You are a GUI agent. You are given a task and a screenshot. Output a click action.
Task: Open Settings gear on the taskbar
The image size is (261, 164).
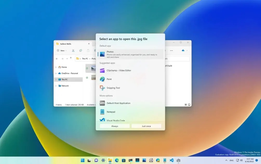point(103,160)
